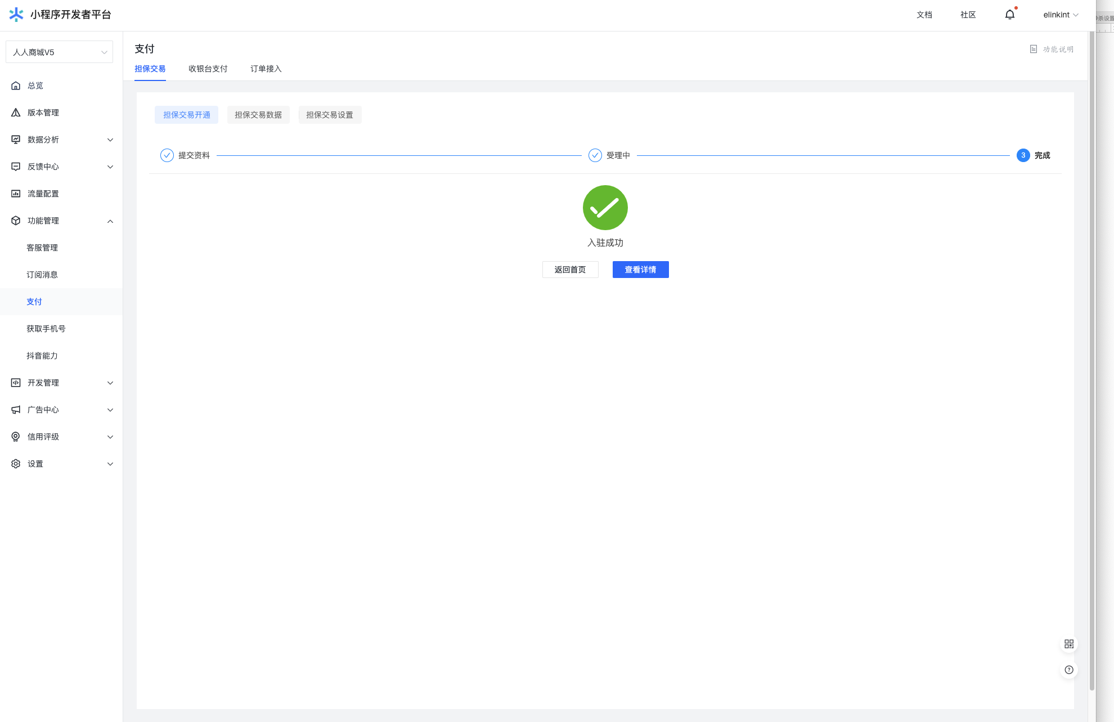
Task: Collapse the 功能管理 section
Action: (x=110, y=221)
